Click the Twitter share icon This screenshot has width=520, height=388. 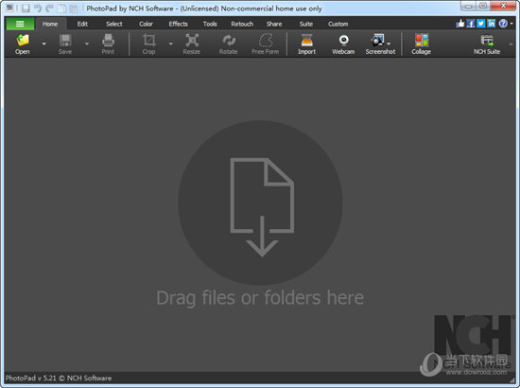point(481,24)
